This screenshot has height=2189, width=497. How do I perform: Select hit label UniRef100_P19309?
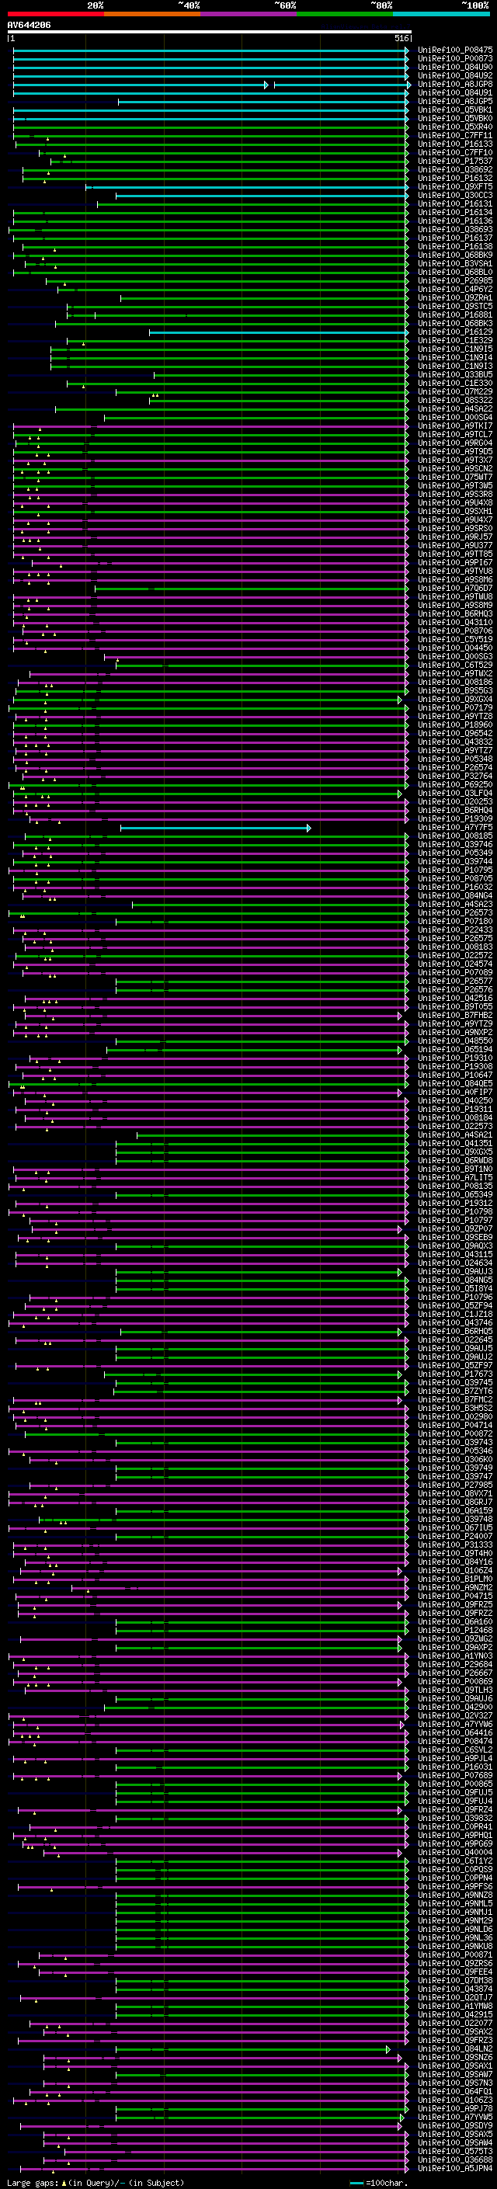point(454,819)
